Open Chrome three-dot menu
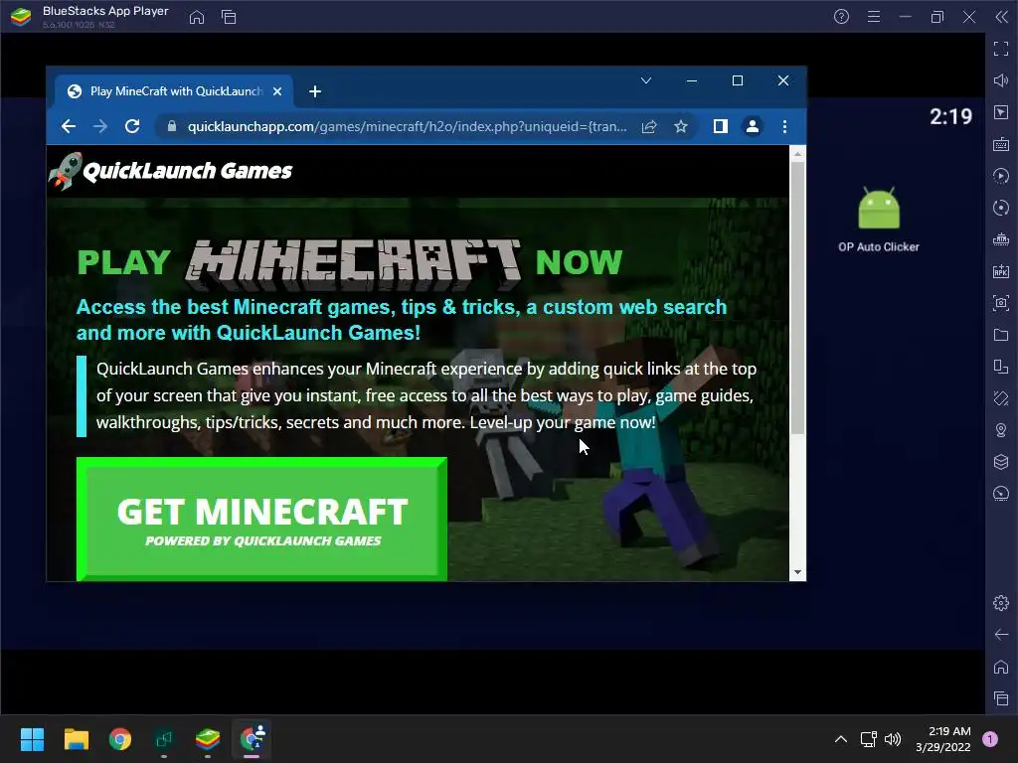The width and height of the screenshot is (1018, 763). 785,126
